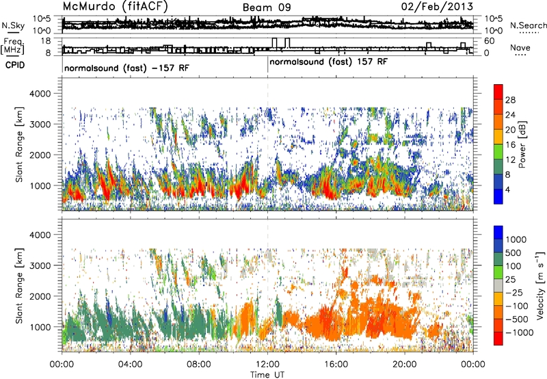Screen dimensions: 547x379
Task: Click "1000" tick on velocity panel's range axis
Action: (40, 327)
